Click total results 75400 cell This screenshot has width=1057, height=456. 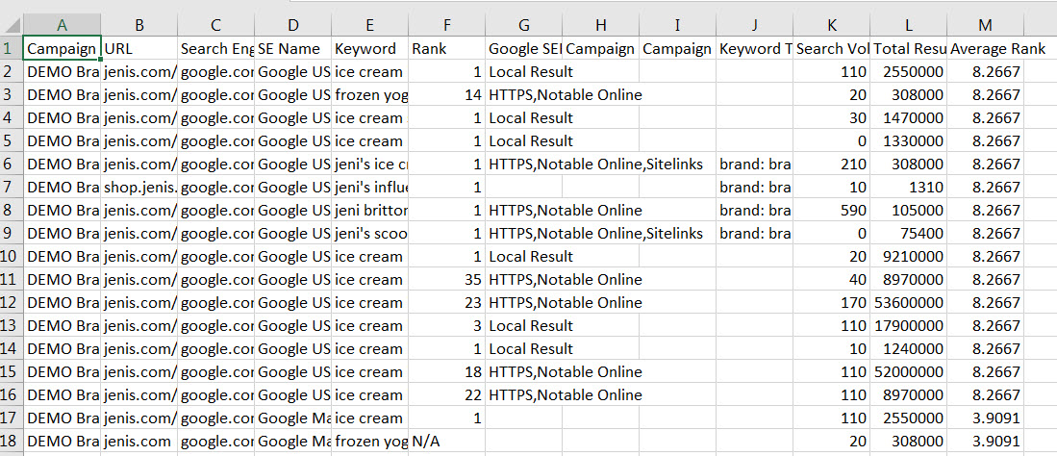tap(908, 233)
